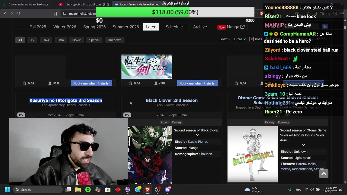Select the Later season tab
The height and width of the screenshot is (195, 347).
tap(151, 27)
